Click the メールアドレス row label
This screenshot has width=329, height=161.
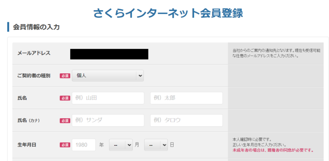pyautogui.click(x=34, y=53)
